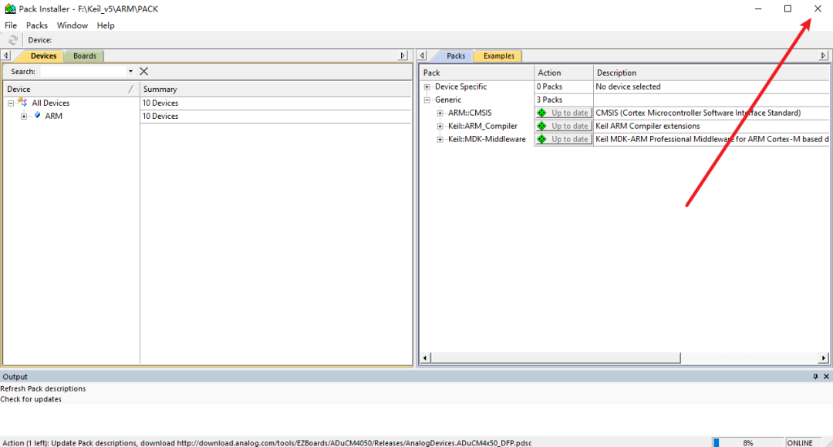Click the Packs pane horizontal scrollbar thumb
833x447 pixels.
(555, 357)
